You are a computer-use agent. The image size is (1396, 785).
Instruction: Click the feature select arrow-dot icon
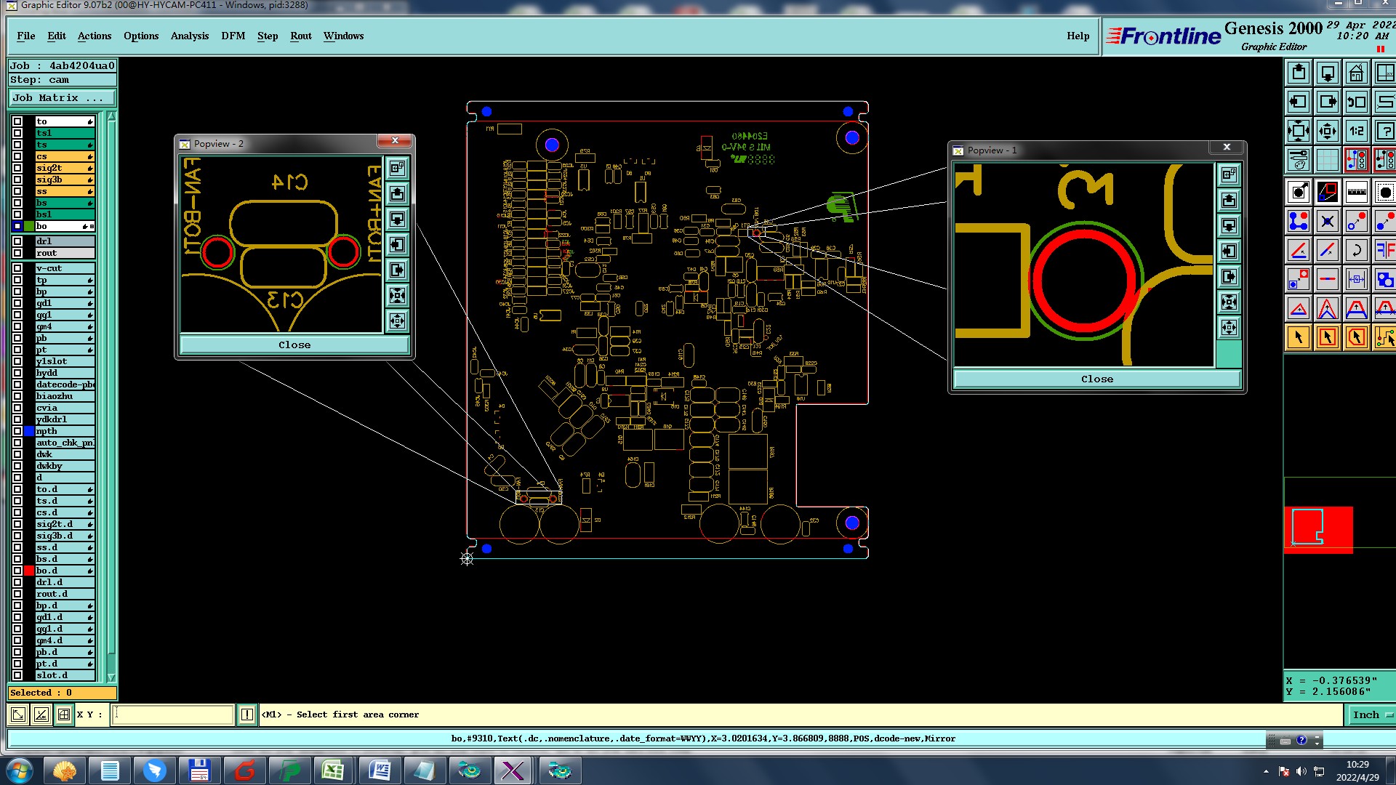(x=1299, y=193)
